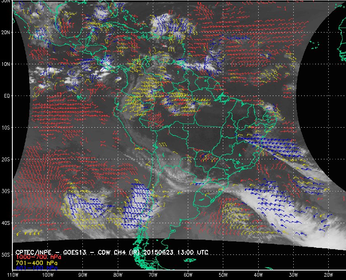The image size is (346, 280).
Task: Click the 10S latitude label
Action: [x=6, y=128]
